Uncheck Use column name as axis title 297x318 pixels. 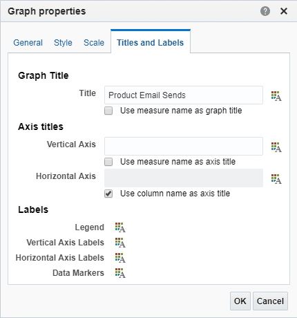pos(108,194)
